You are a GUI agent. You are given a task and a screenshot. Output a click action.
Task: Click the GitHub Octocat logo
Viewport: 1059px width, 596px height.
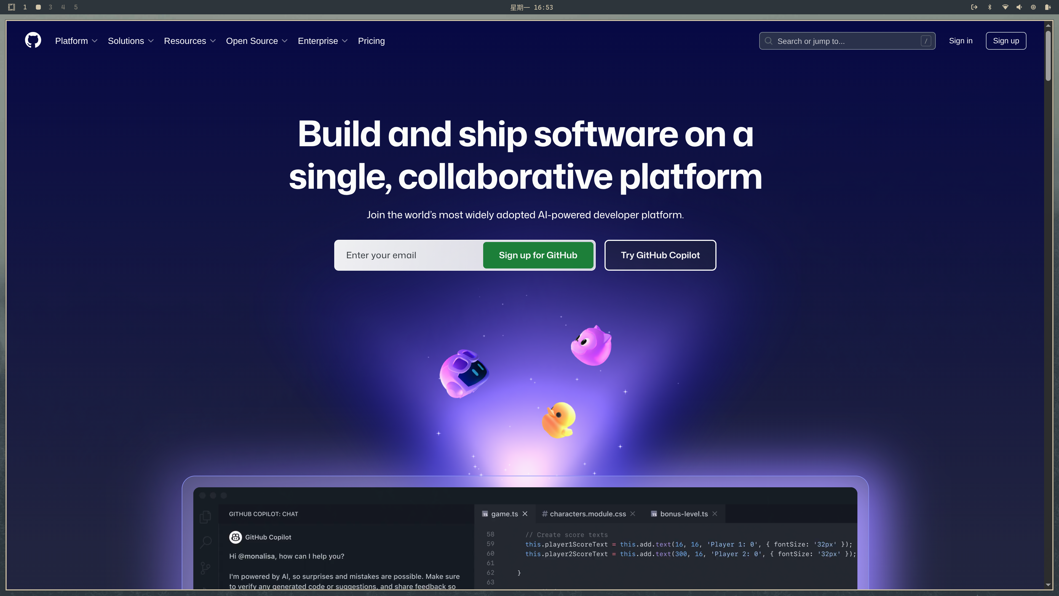[33, 40]
